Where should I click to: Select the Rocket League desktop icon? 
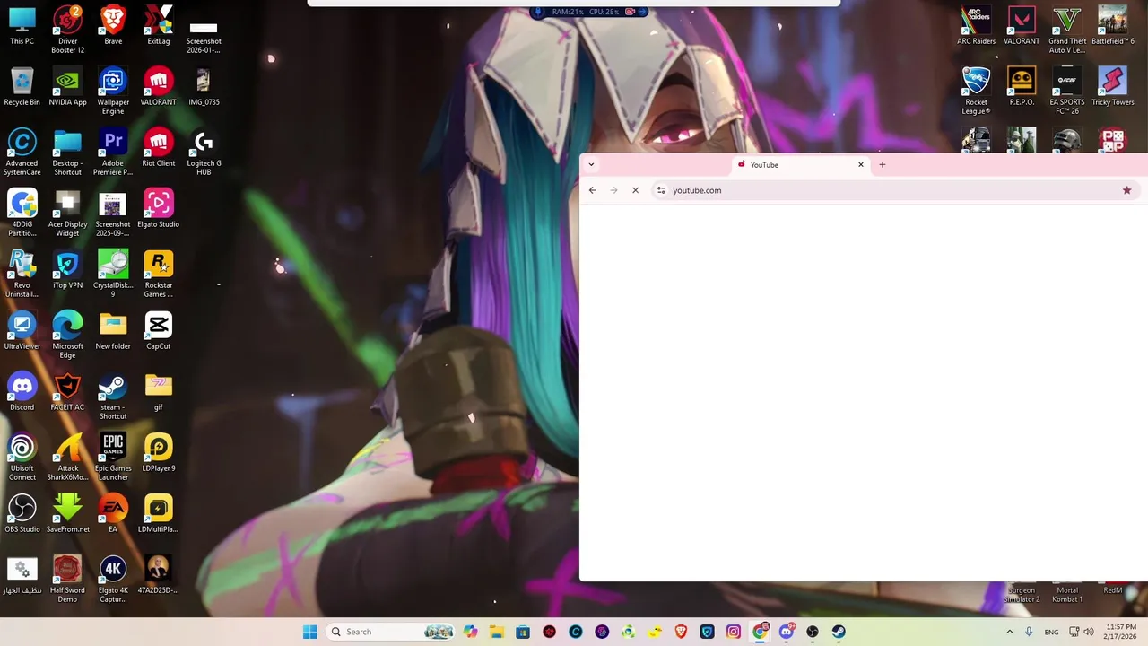[x=976, y=90]
